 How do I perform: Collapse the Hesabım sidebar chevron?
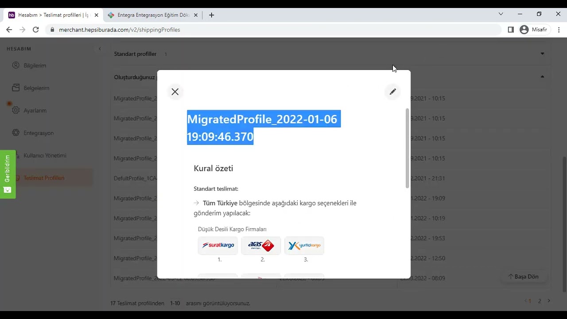tap(100, 49)
